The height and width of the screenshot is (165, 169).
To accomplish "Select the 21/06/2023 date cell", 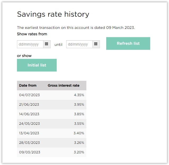I will (29, 104).
